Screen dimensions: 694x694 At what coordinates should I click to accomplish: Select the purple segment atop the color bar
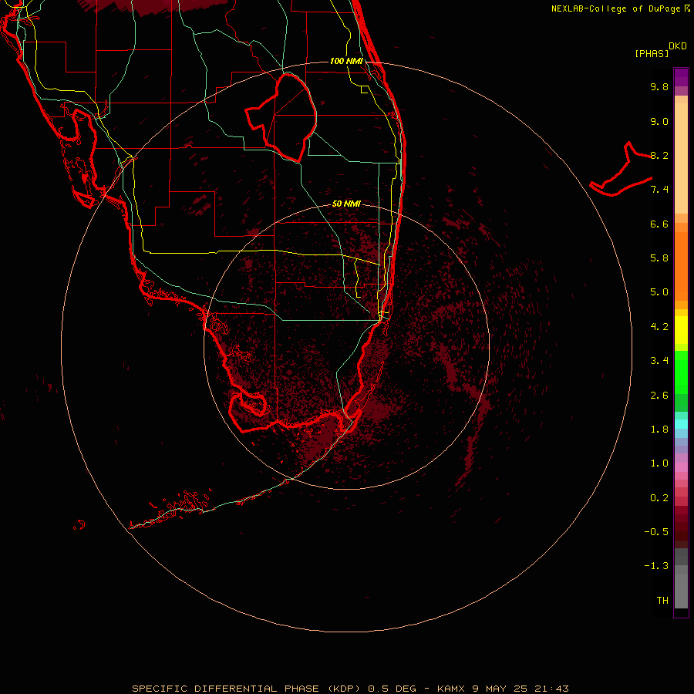point(681,77)
